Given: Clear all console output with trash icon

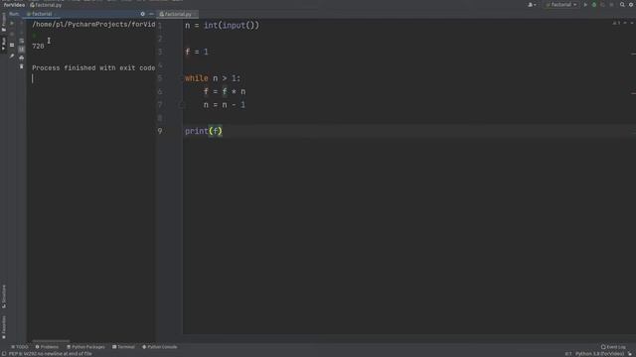Looking at the screenshot, I should pos(22,66).
